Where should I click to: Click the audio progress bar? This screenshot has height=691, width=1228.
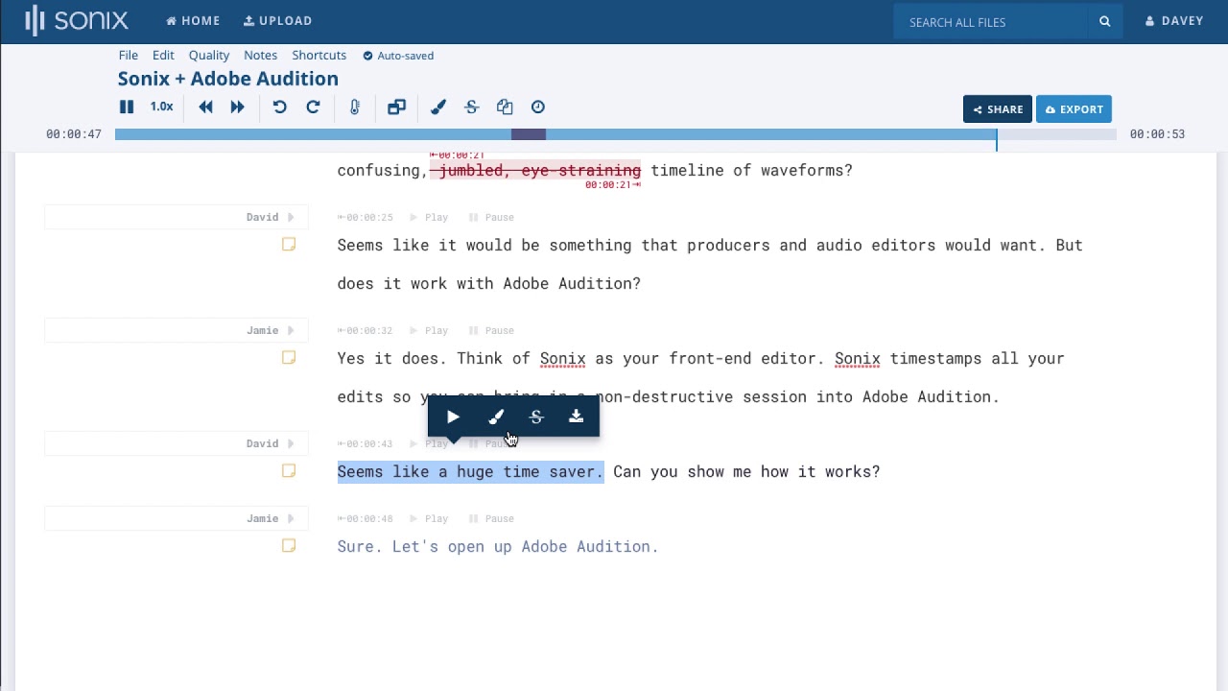tap(616, 134)
